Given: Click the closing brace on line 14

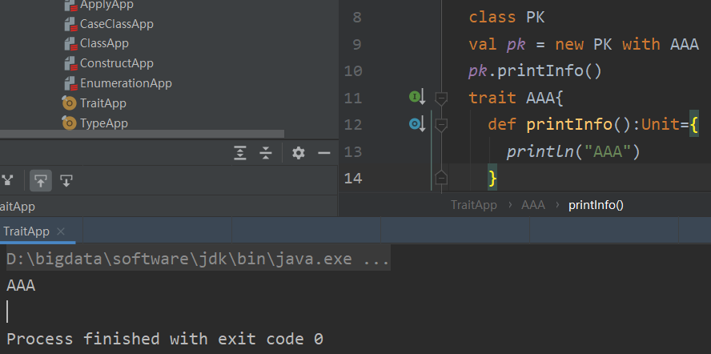Looking at the screenshot, I should pyautogui.click(x=492, y=179).
